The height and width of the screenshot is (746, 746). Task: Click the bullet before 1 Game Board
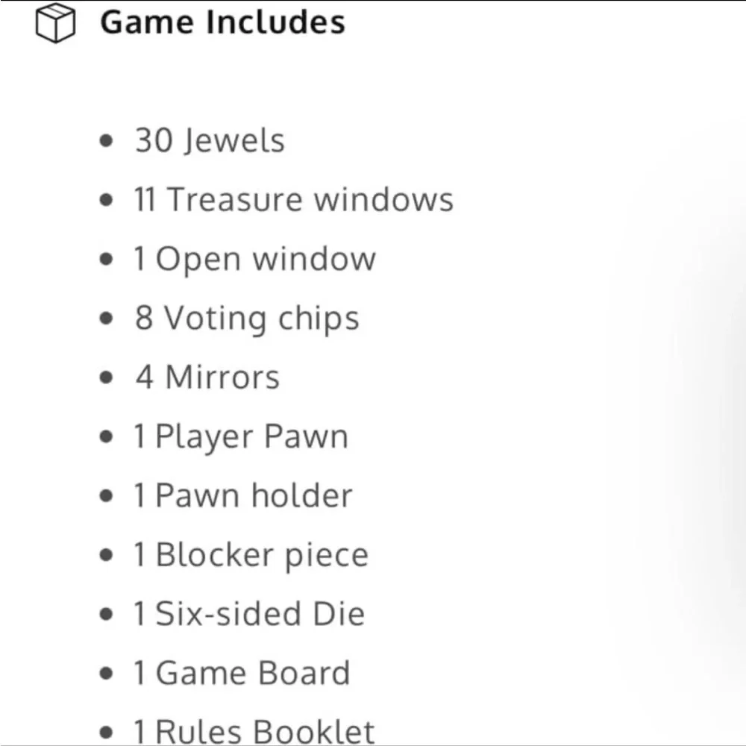pyautogui.click(x=107, y=673)
